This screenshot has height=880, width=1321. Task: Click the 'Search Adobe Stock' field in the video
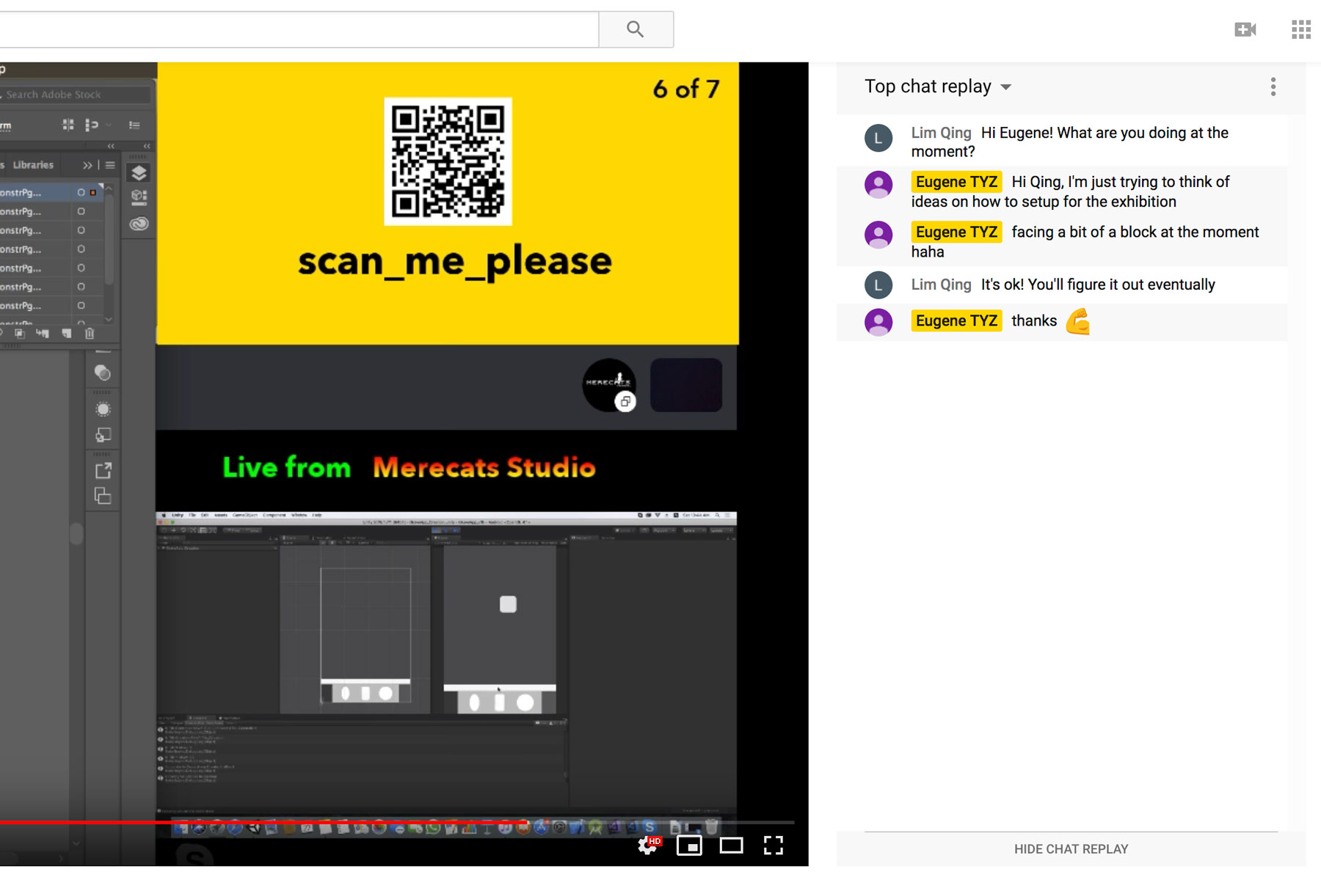click(x=76, y=95)
